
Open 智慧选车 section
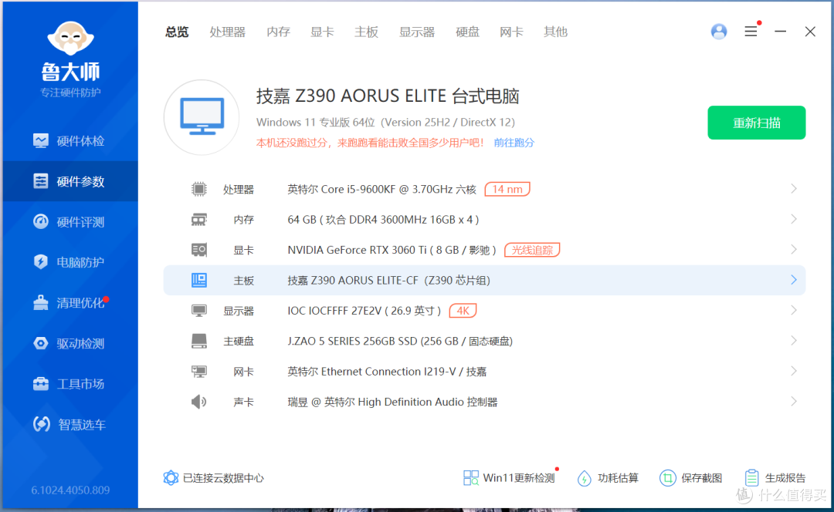coord(69,424)
